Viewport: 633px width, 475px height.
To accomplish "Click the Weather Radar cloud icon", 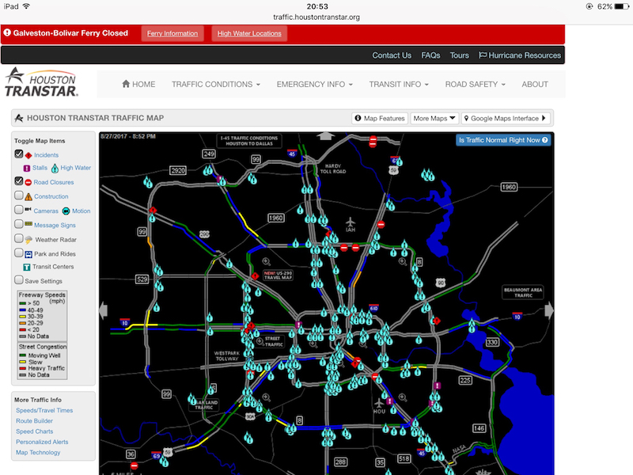I will pos(28,240).
